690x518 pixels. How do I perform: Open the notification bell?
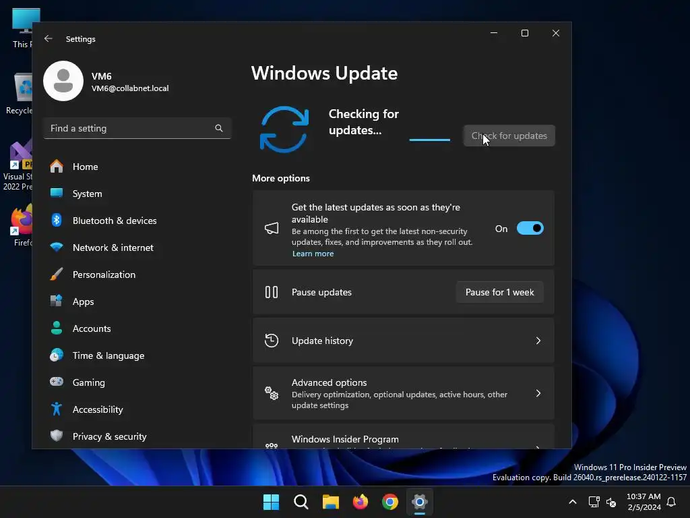point(672,502)
